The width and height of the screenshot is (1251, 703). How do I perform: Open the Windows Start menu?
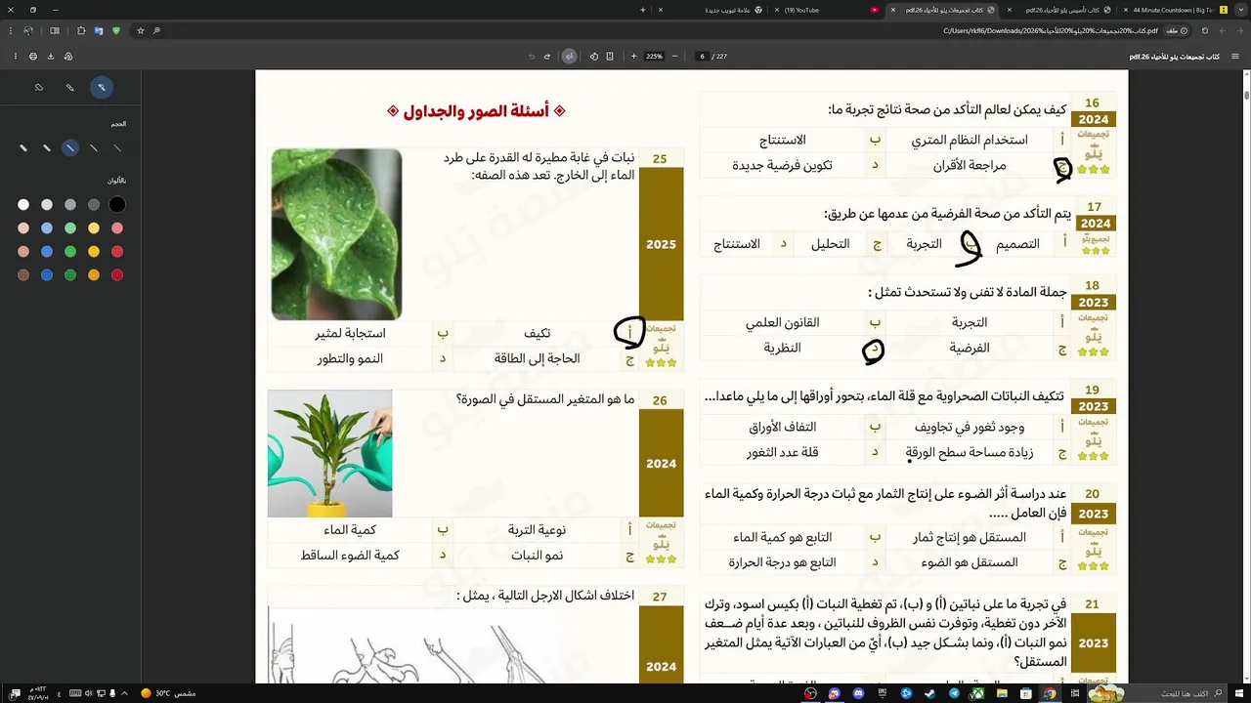point(1239,694)
